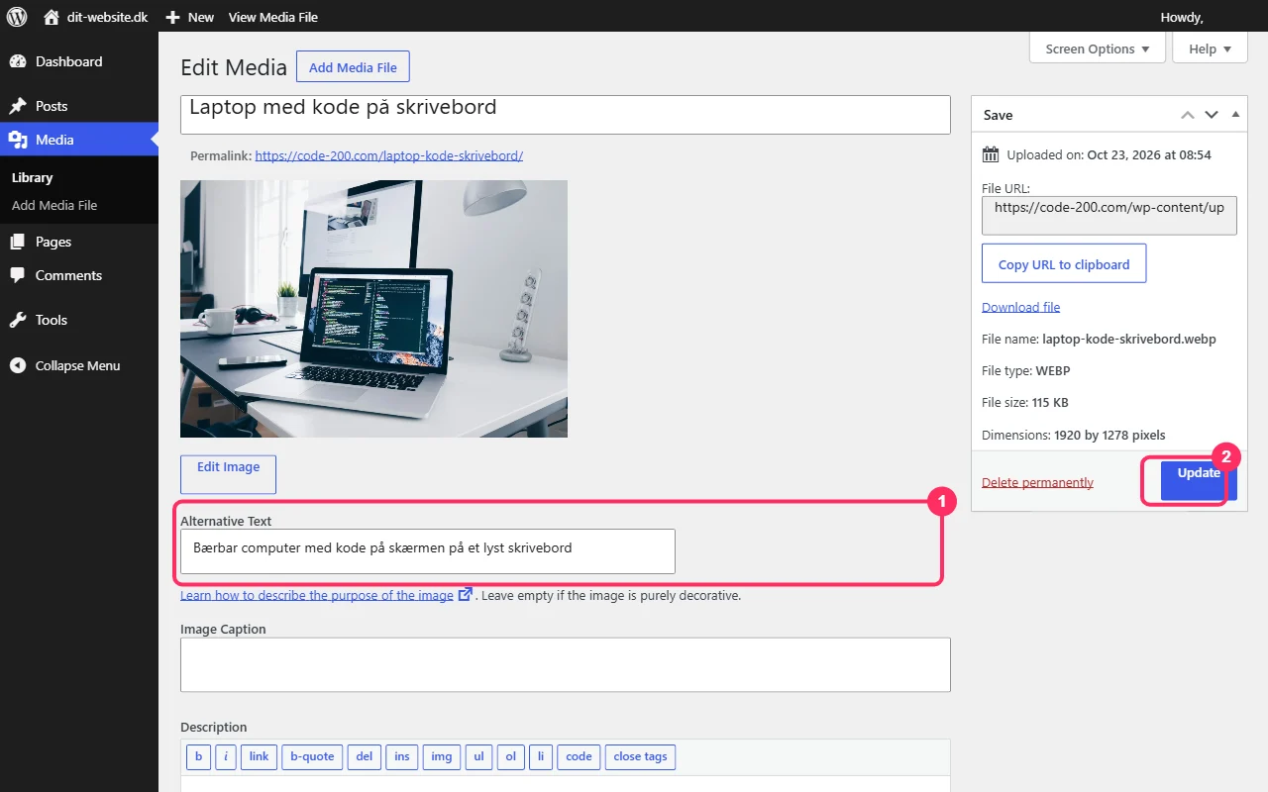Open the Download file link
1268x792 pixels.
[1021, 307]
